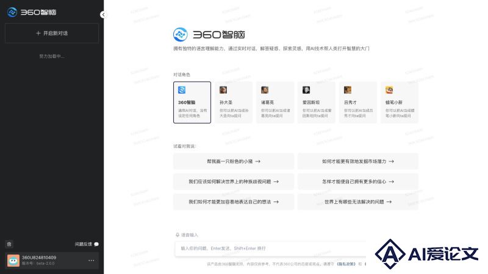Click the 努力加载中 loading text

[x=52, y=56]
